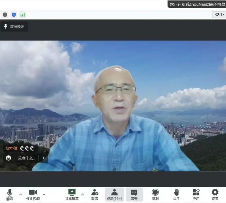Stop the camera with 停止视频
226x203 pixels.
tap(33, 195)
